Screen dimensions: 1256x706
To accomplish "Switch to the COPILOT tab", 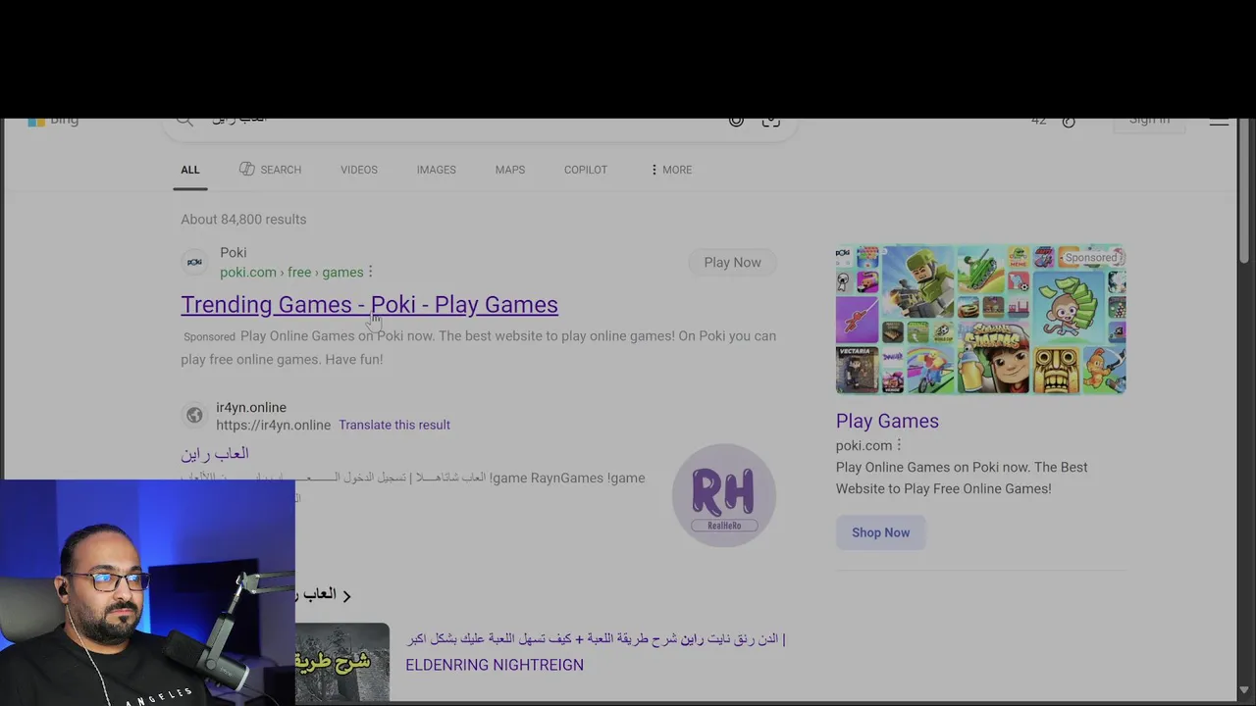I will [x=586, y=170].
